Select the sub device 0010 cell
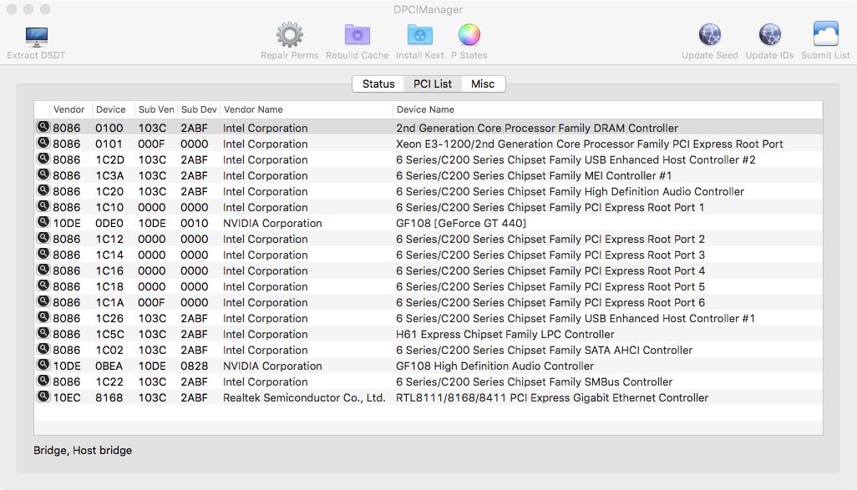 [x=195, y=224]
